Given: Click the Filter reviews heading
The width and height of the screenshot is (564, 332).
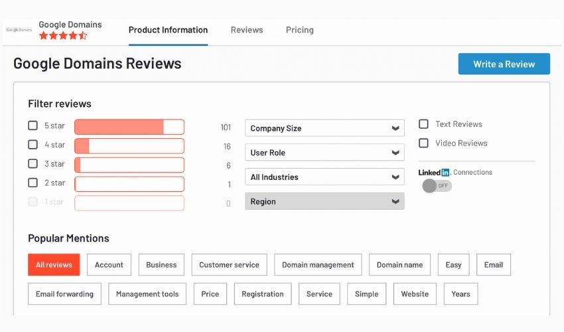Looking at the screenshot, I should (x=60, y=104).
